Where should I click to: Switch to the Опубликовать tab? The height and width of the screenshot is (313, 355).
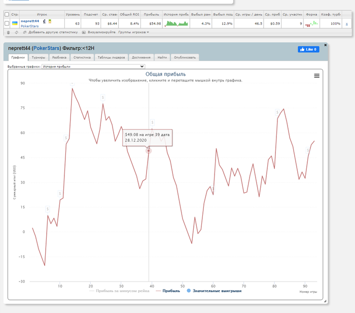(x=185, y=57)
